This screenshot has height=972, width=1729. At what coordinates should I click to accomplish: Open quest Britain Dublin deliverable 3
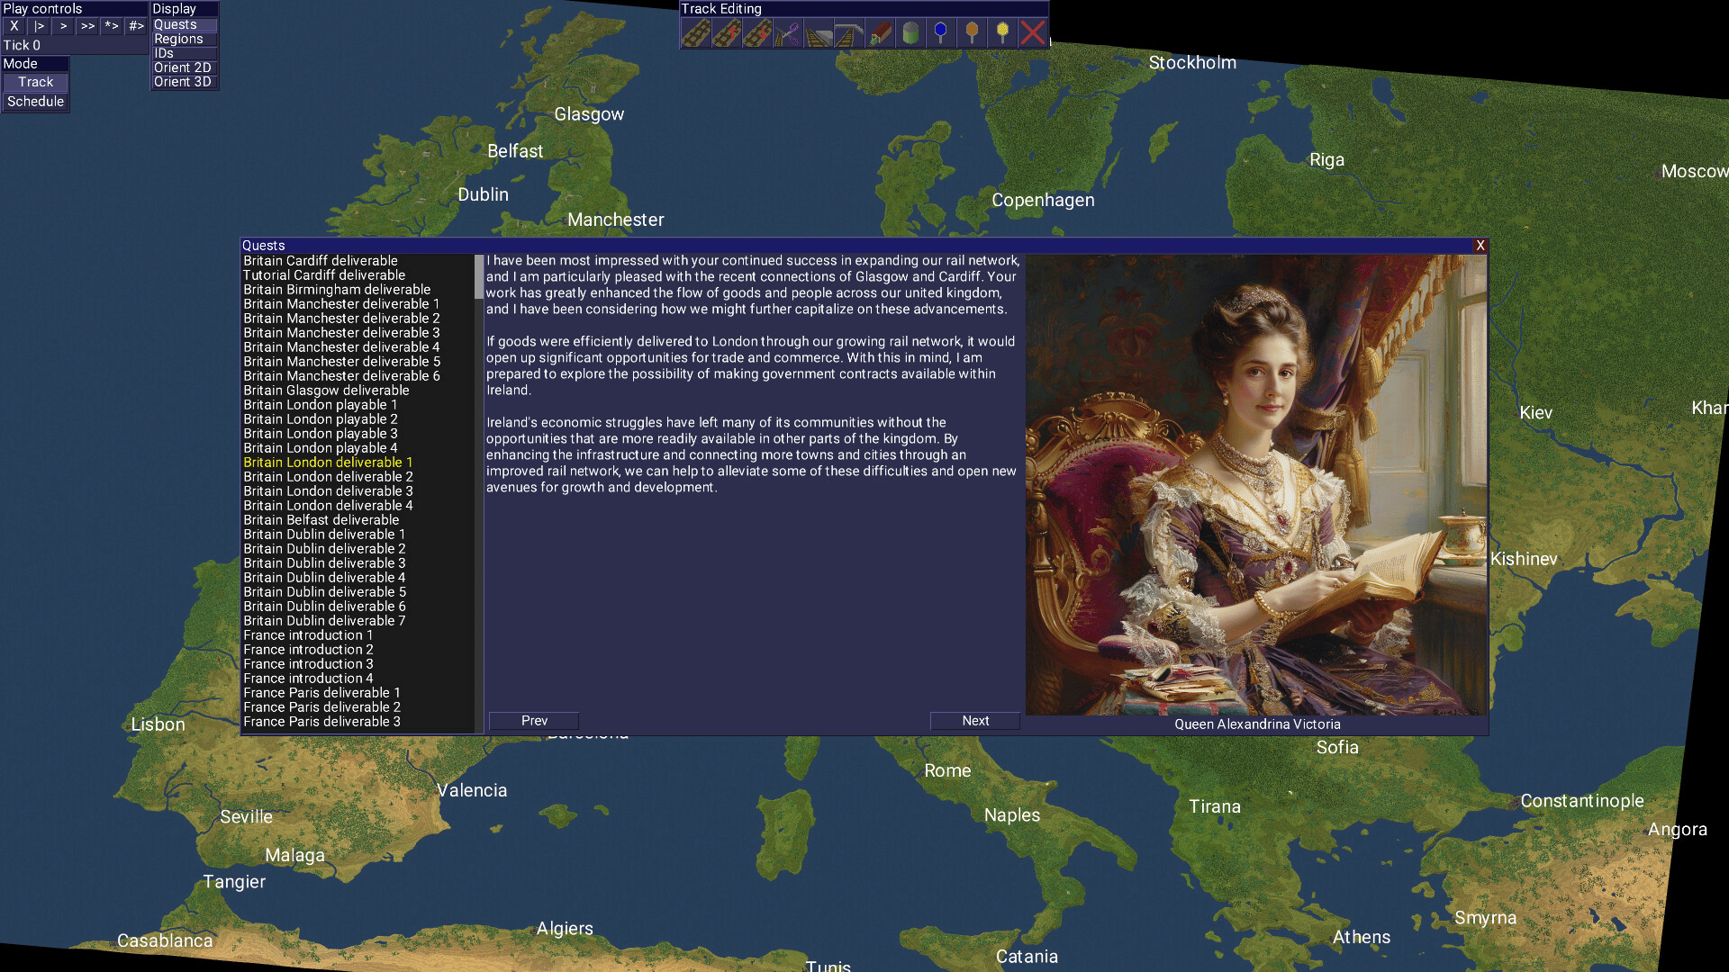pyautogui.click(x=324, y=563)
